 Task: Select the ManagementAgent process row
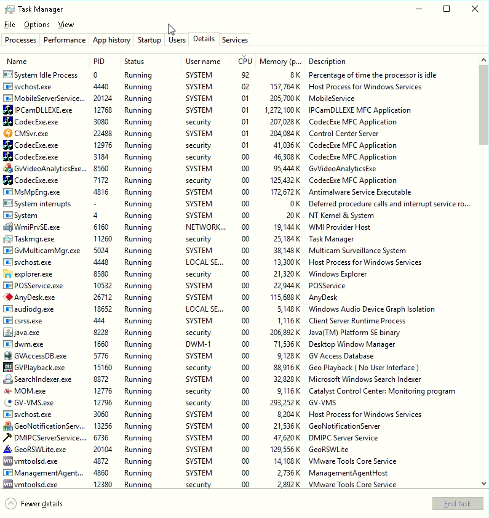point(240,473)
